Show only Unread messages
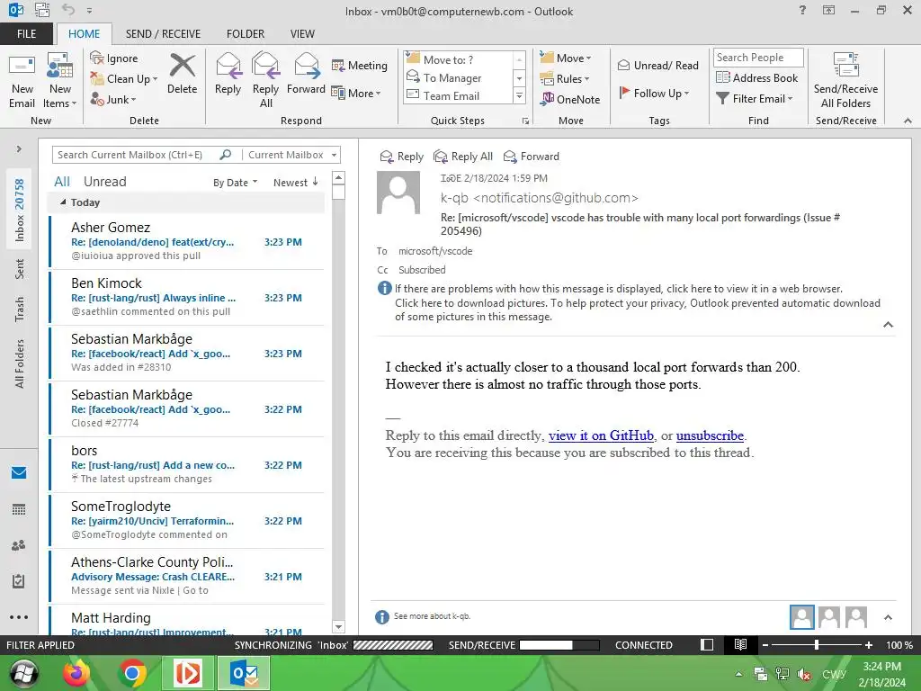Screen dimensions: 921x691 [104, 182]
